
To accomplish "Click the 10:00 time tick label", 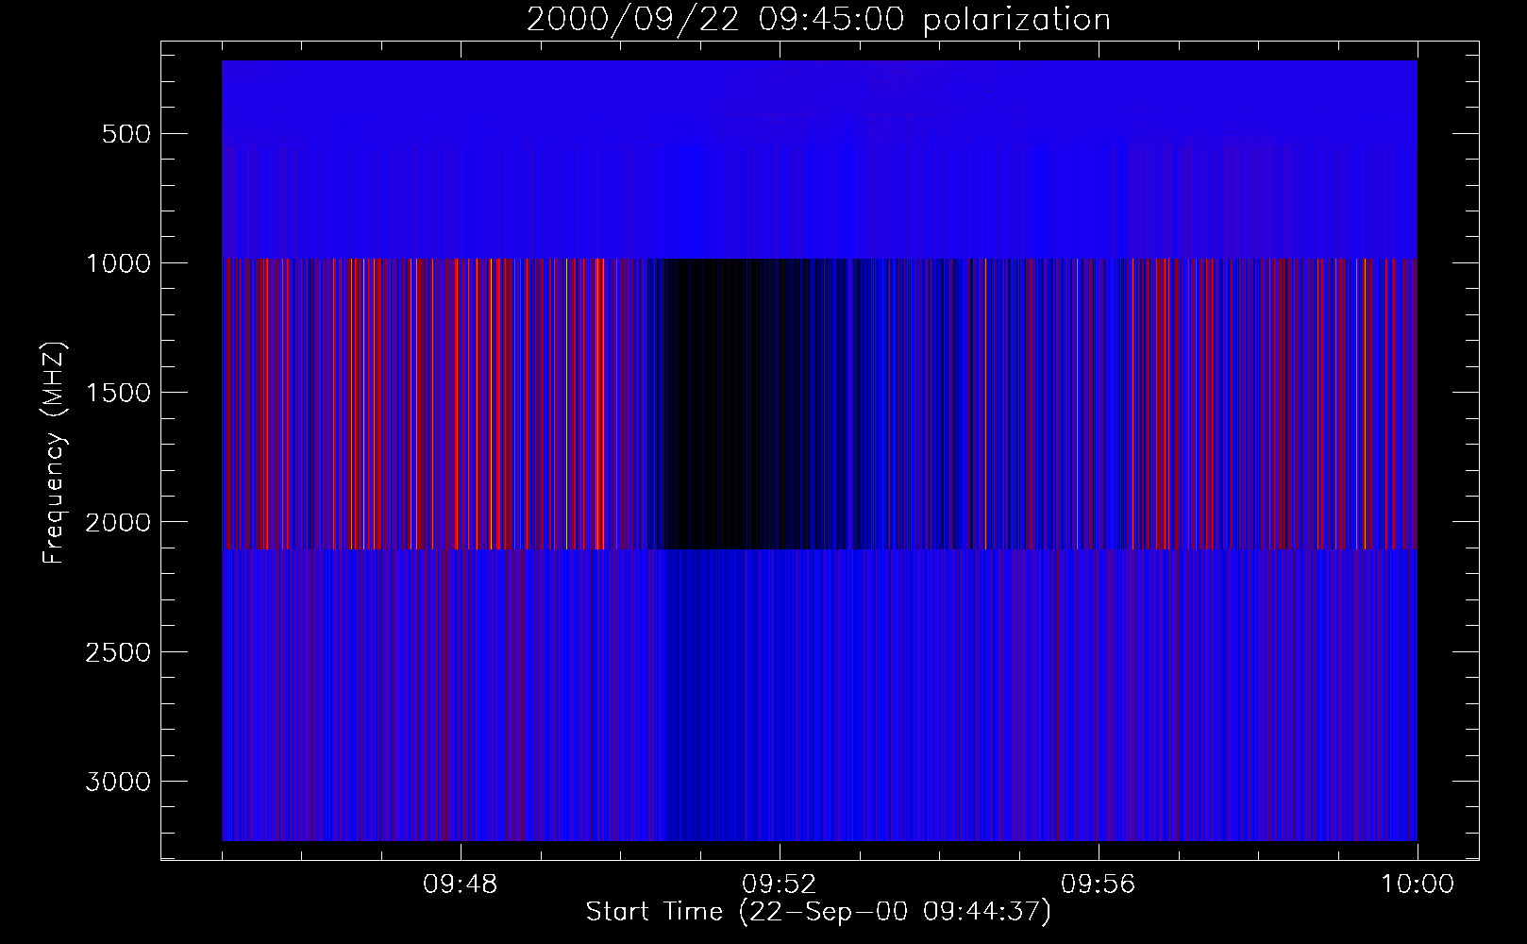I will tap(1418, 885).
